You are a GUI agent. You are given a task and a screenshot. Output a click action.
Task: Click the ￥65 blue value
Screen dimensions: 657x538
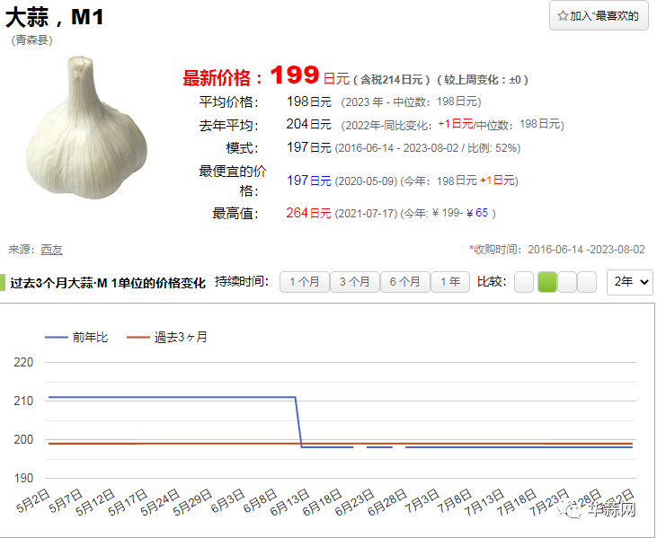[x=477, y=213]
